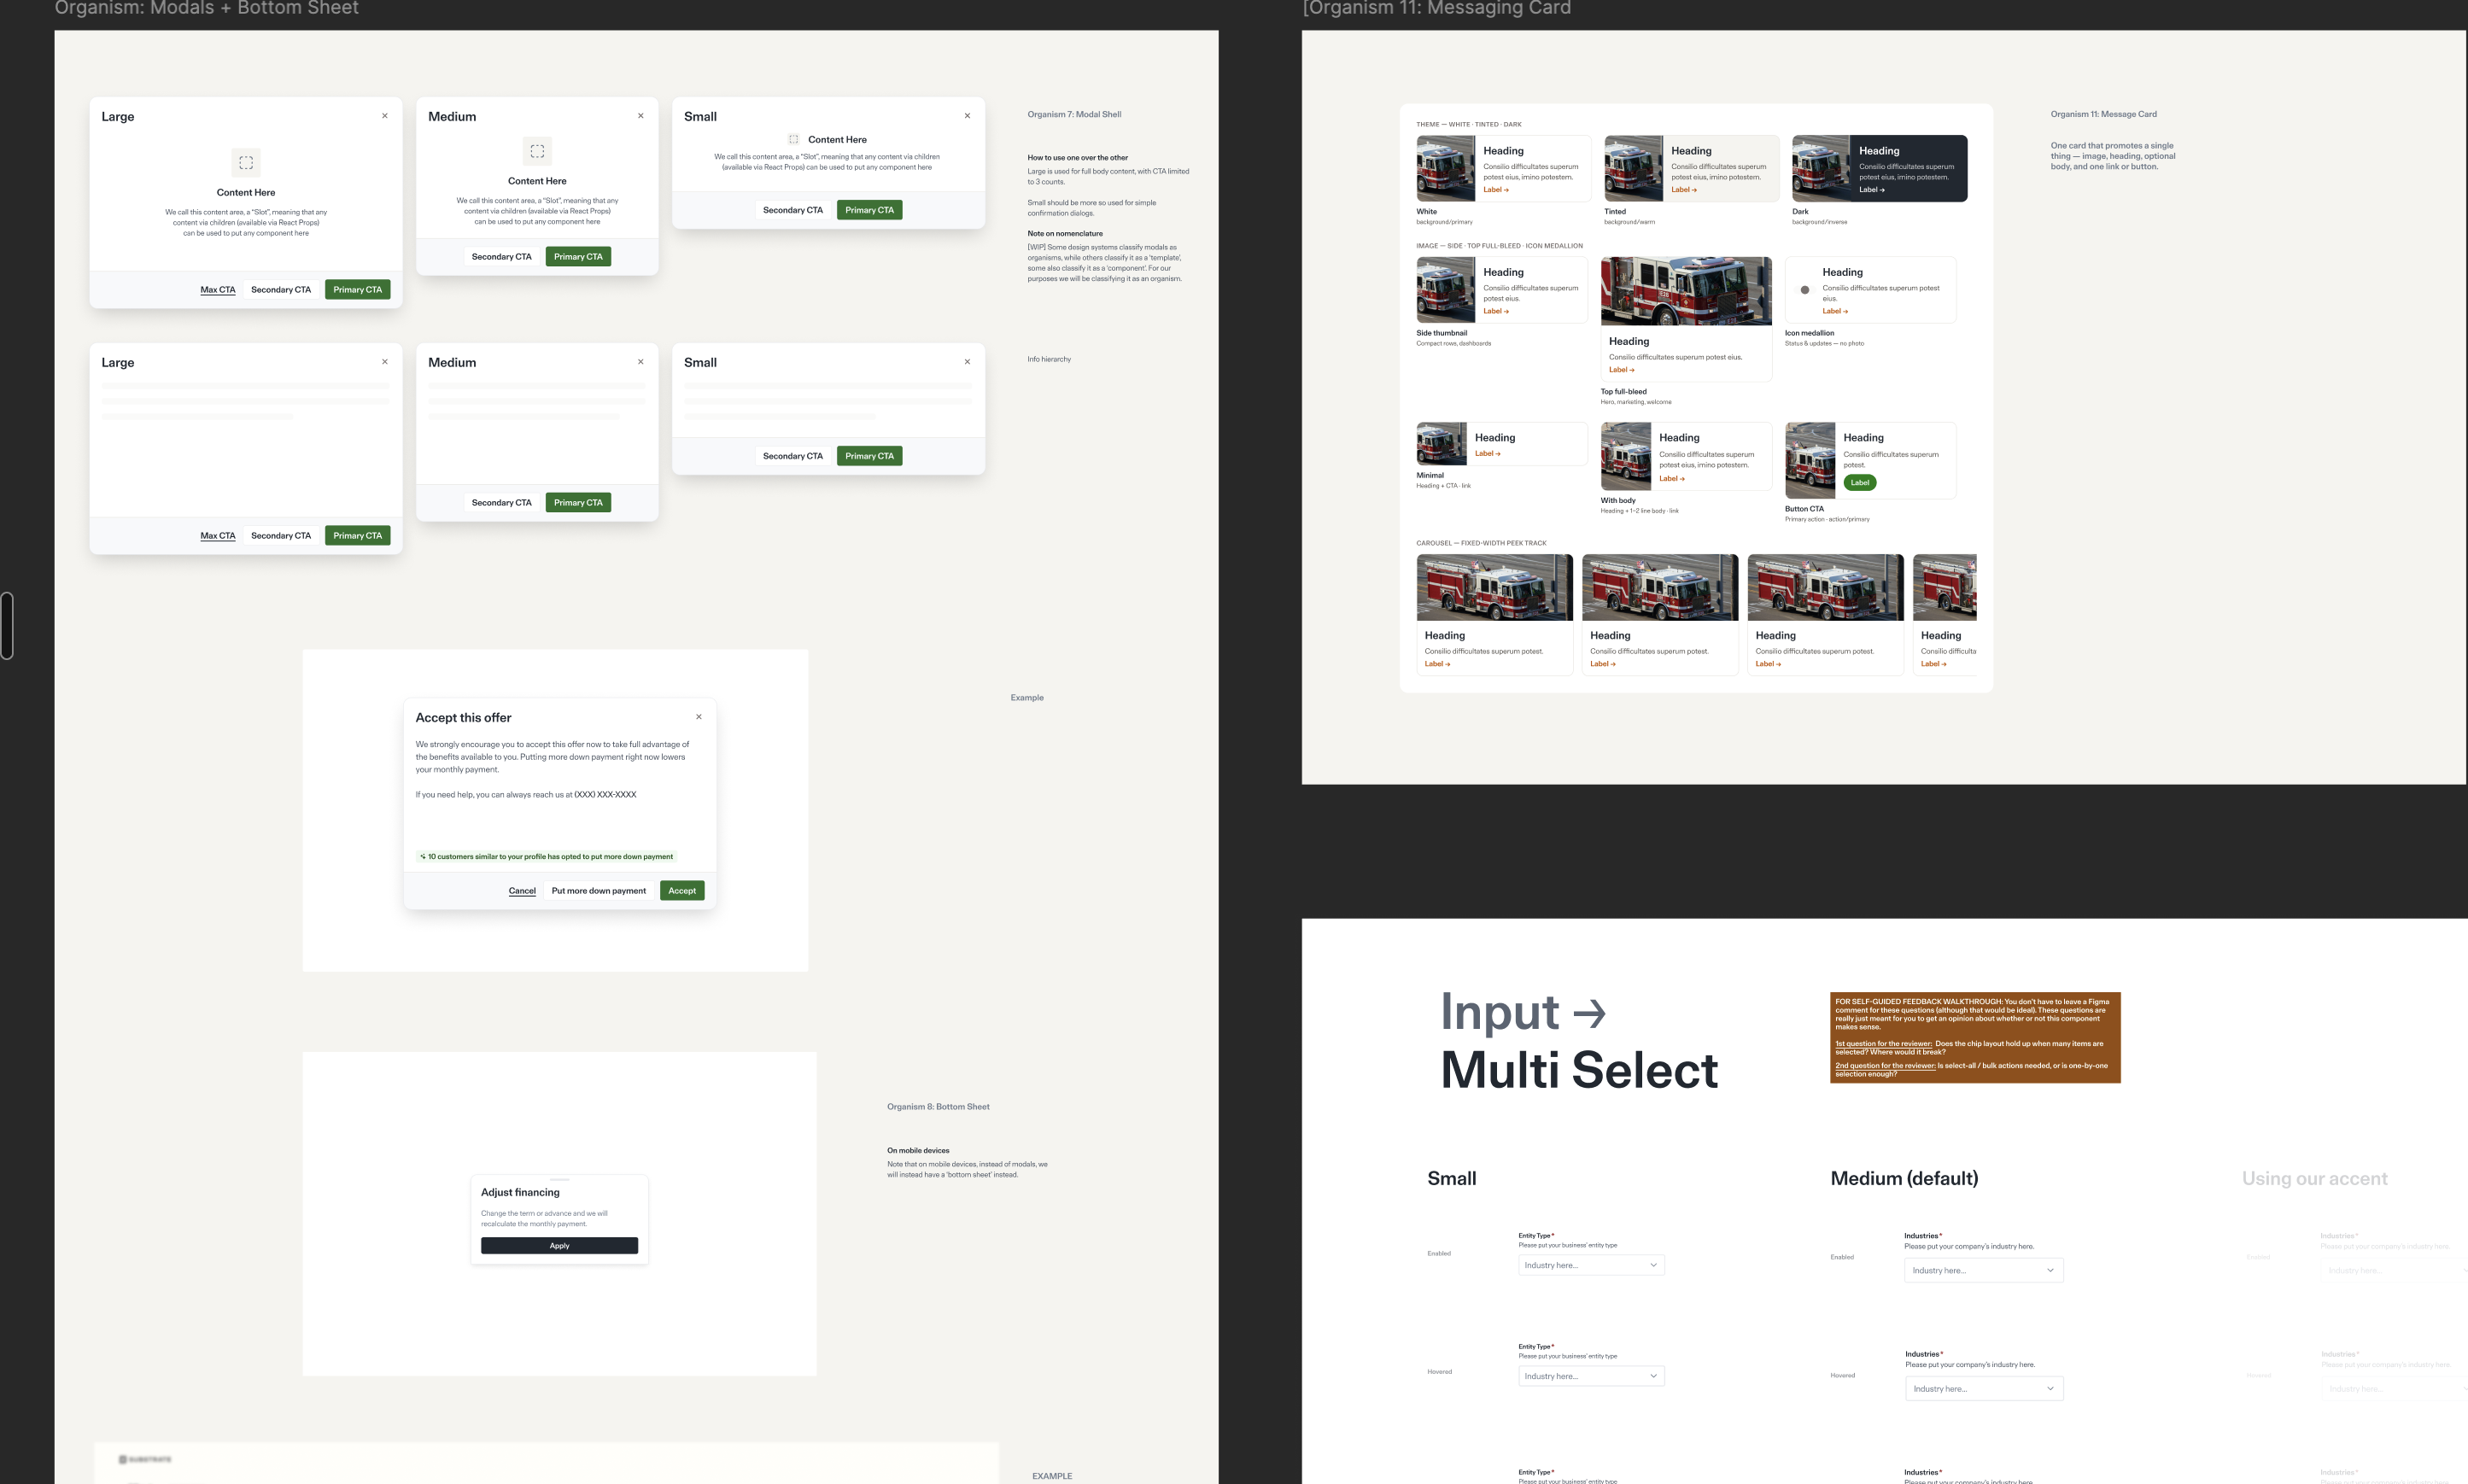Select the dashed slot icon in Medium modal
Screen dimensions: 2468x1484
click(x=537, y=151)
